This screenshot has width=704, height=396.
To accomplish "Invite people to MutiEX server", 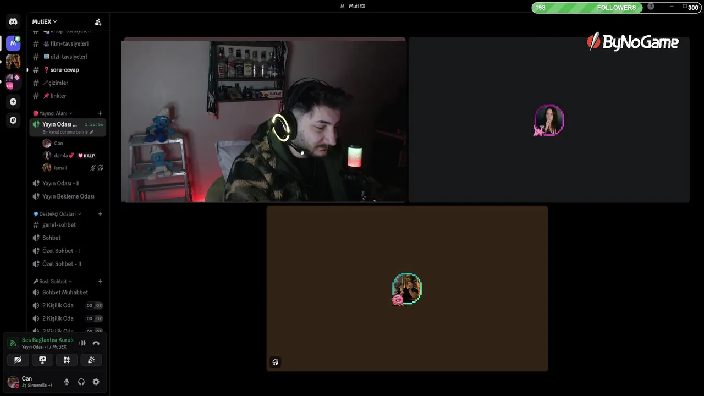I will click(98, 22).
